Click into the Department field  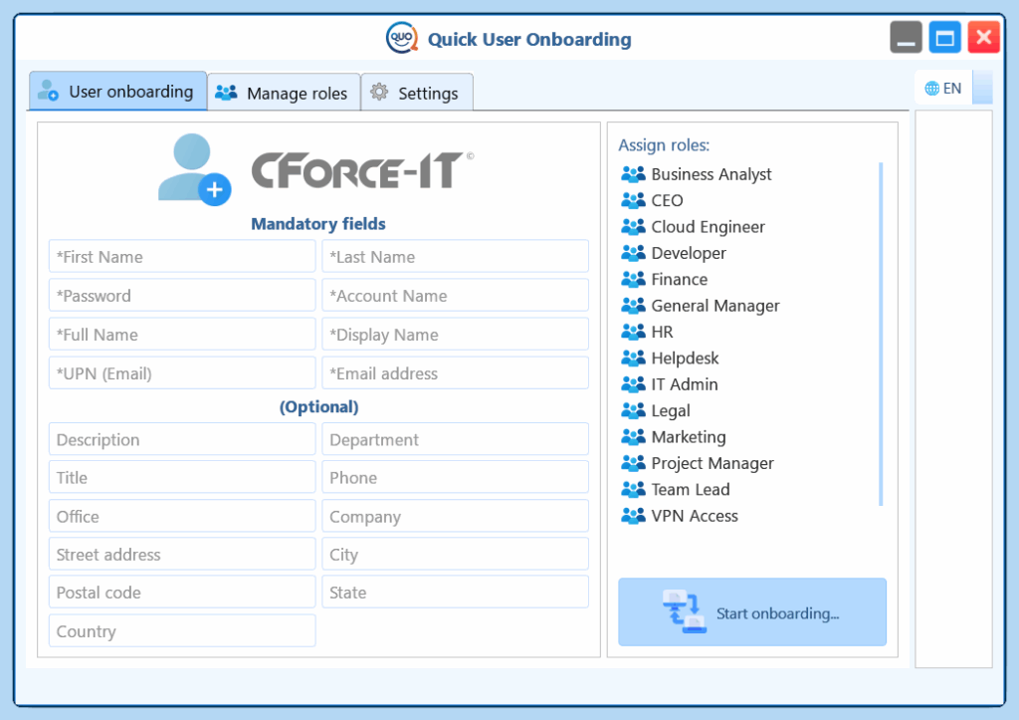(455, 440)
